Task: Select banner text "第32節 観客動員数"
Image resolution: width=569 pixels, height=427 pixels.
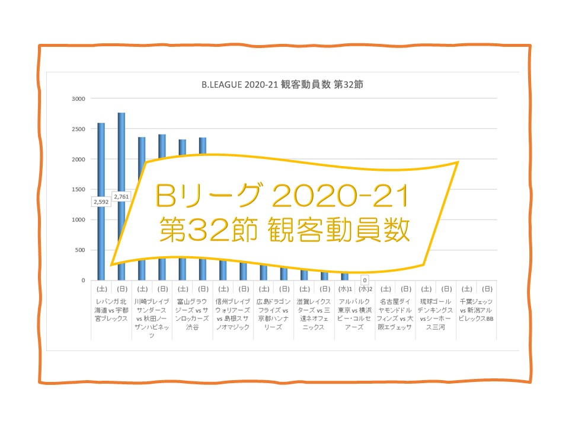Action: click(284, 230)
